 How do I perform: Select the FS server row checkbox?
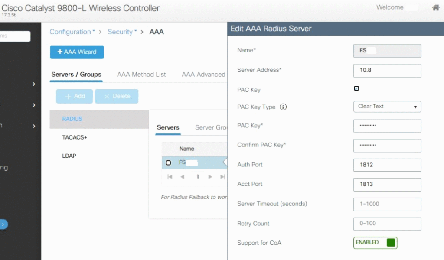[x=168, y=162]
